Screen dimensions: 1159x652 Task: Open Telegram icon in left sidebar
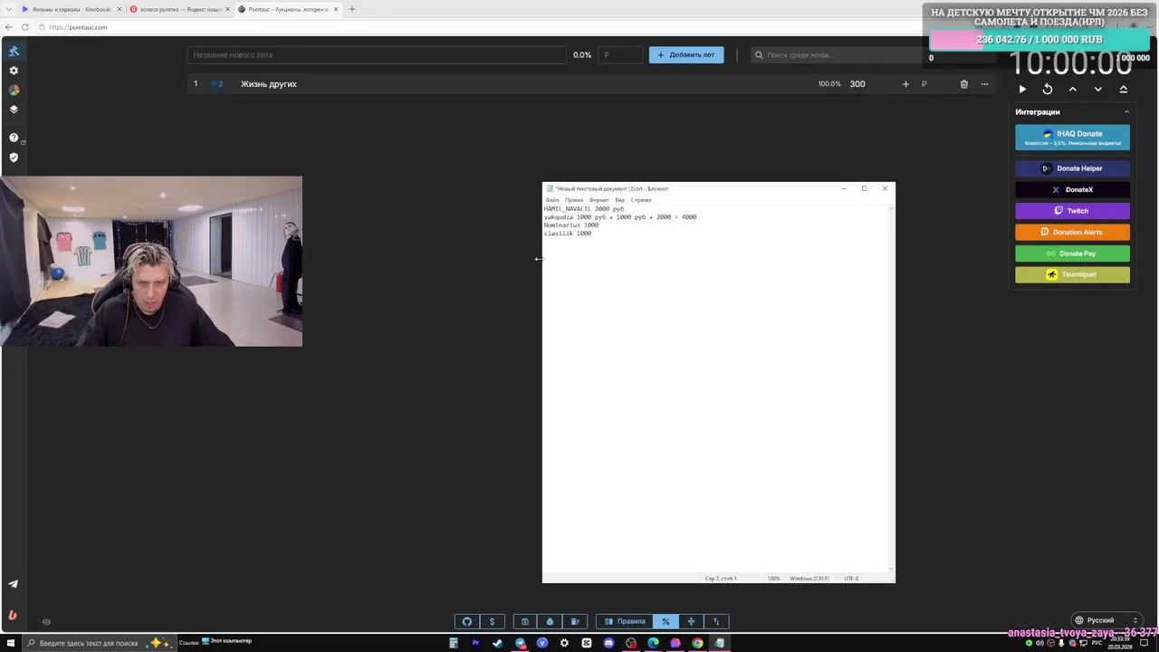coord(13,584)
